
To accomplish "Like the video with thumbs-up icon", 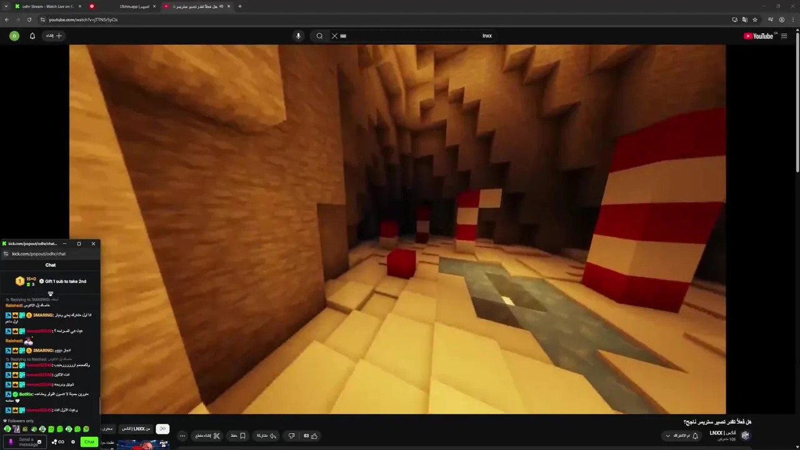I will pos(311,436).
